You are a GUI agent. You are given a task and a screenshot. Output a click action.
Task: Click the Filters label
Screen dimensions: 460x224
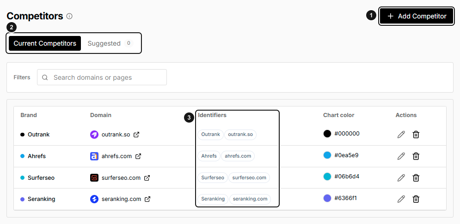[22, 77]
